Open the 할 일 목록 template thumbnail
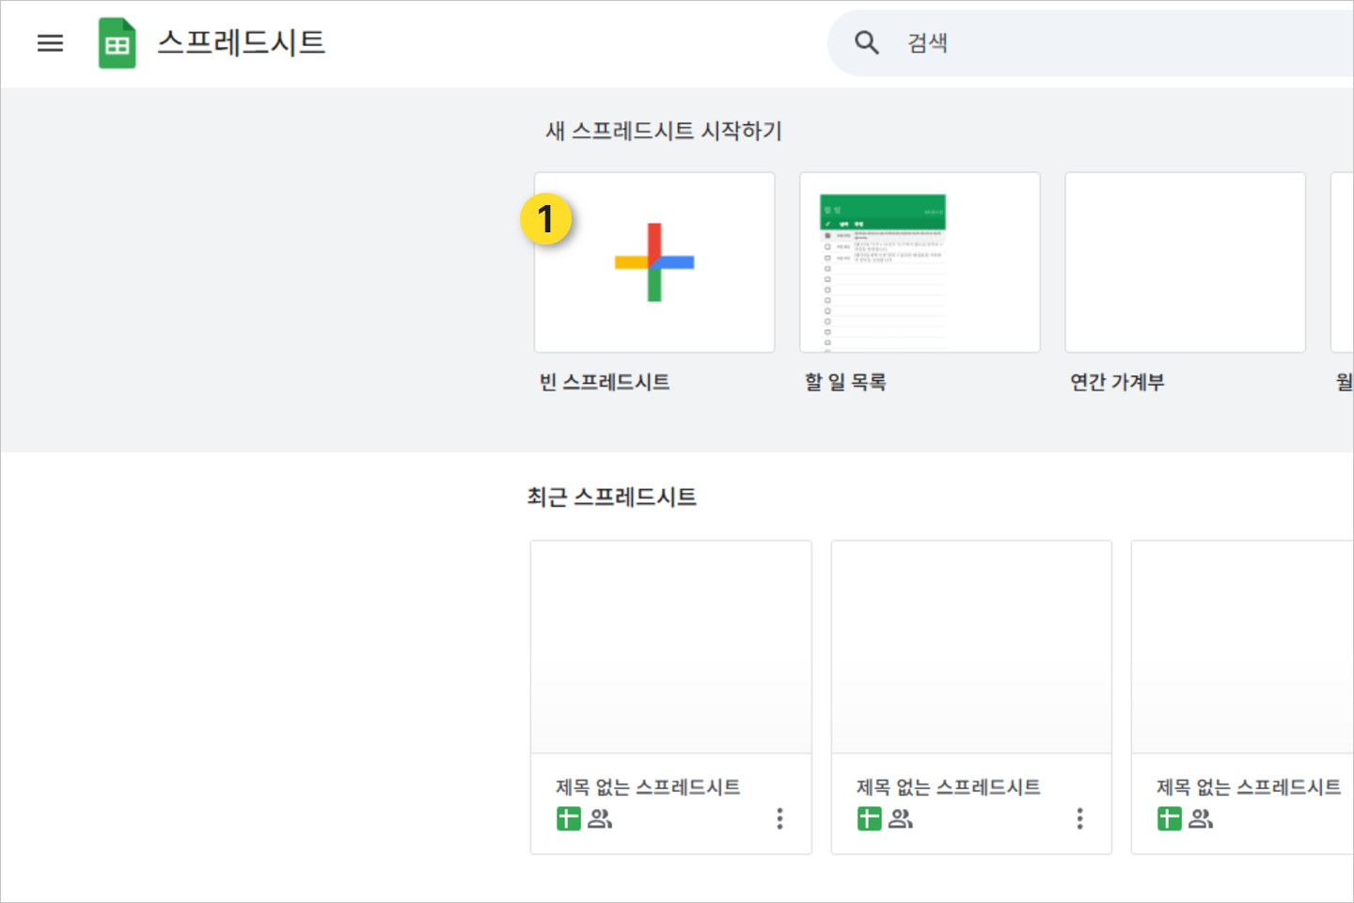Image resolution: width=1354 pixels, height=903 pixels. 920,262
